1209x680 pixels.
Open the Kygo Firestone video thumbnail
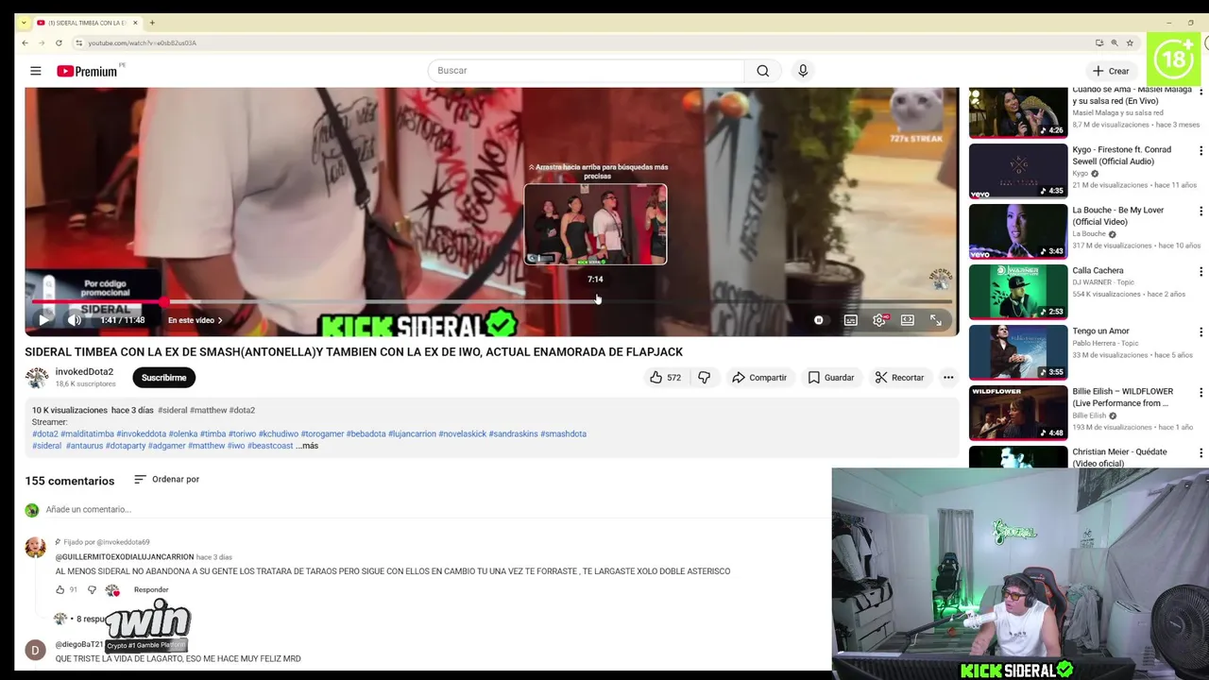[1018, 171]
